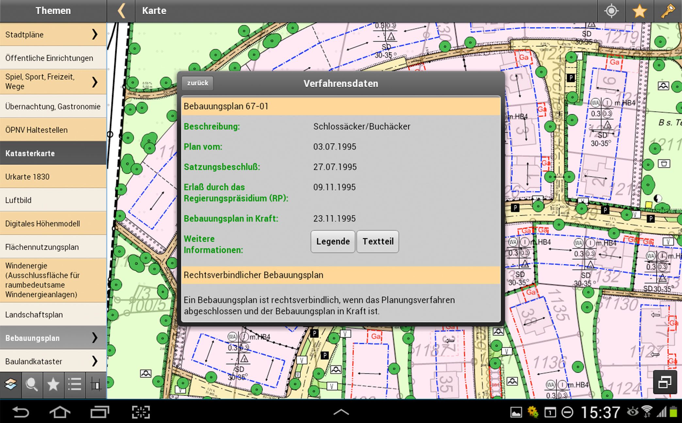Expand Baulandkataster submenu

click(94, 361)
